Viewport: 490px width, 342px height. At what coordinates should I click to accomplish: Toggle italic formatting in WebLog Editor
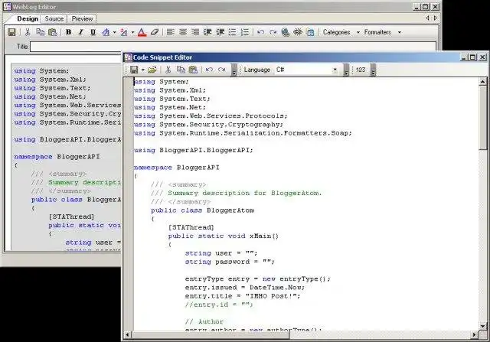[x=80, y=32]
